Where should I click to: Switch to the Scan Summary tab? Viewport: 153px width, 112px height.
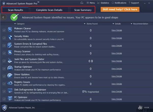[83, 10]
